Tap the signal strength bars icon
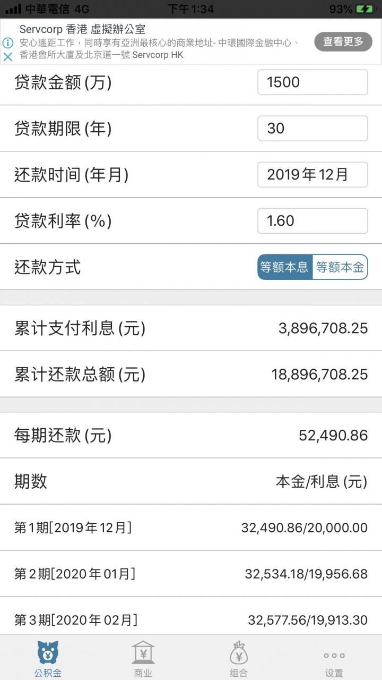Screen dimensions: 382x680 coord(13,9)
